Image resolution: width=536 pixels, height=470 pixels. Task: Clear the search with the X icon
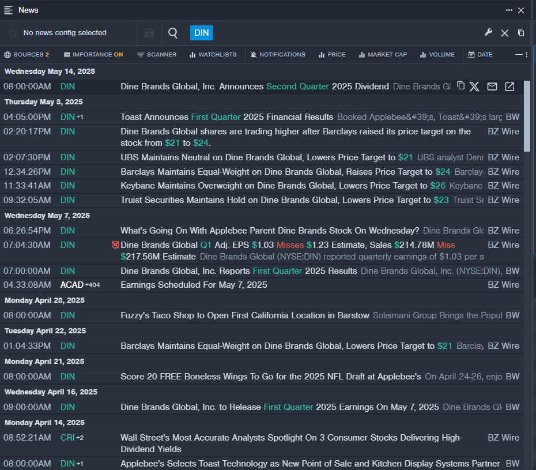click(504, 33)
